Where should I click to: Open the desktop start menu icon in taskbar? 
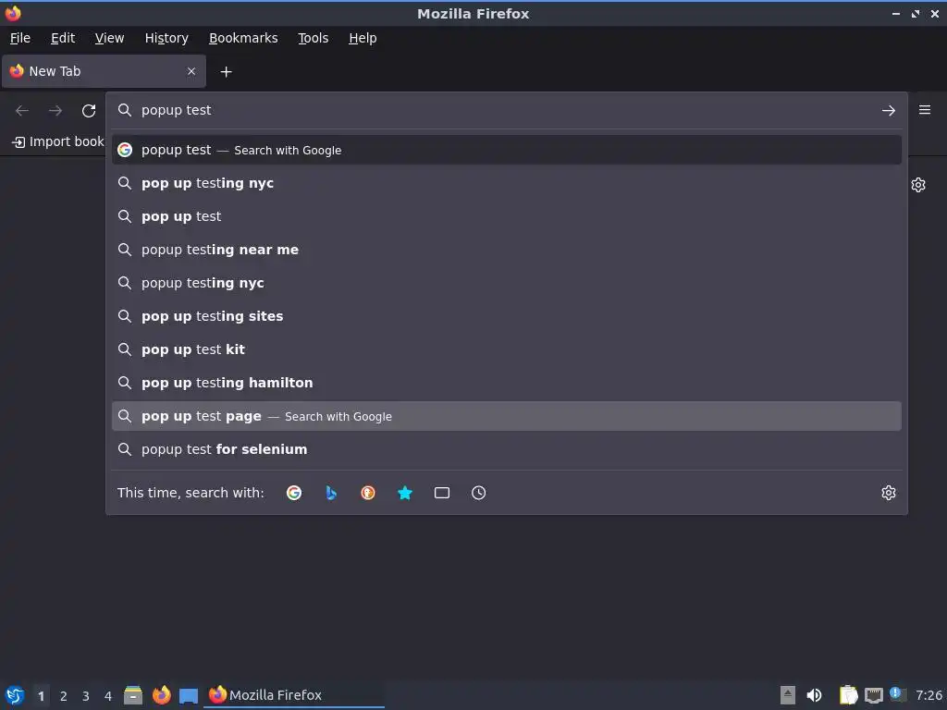pyautogui.click(x=15, y=695)
